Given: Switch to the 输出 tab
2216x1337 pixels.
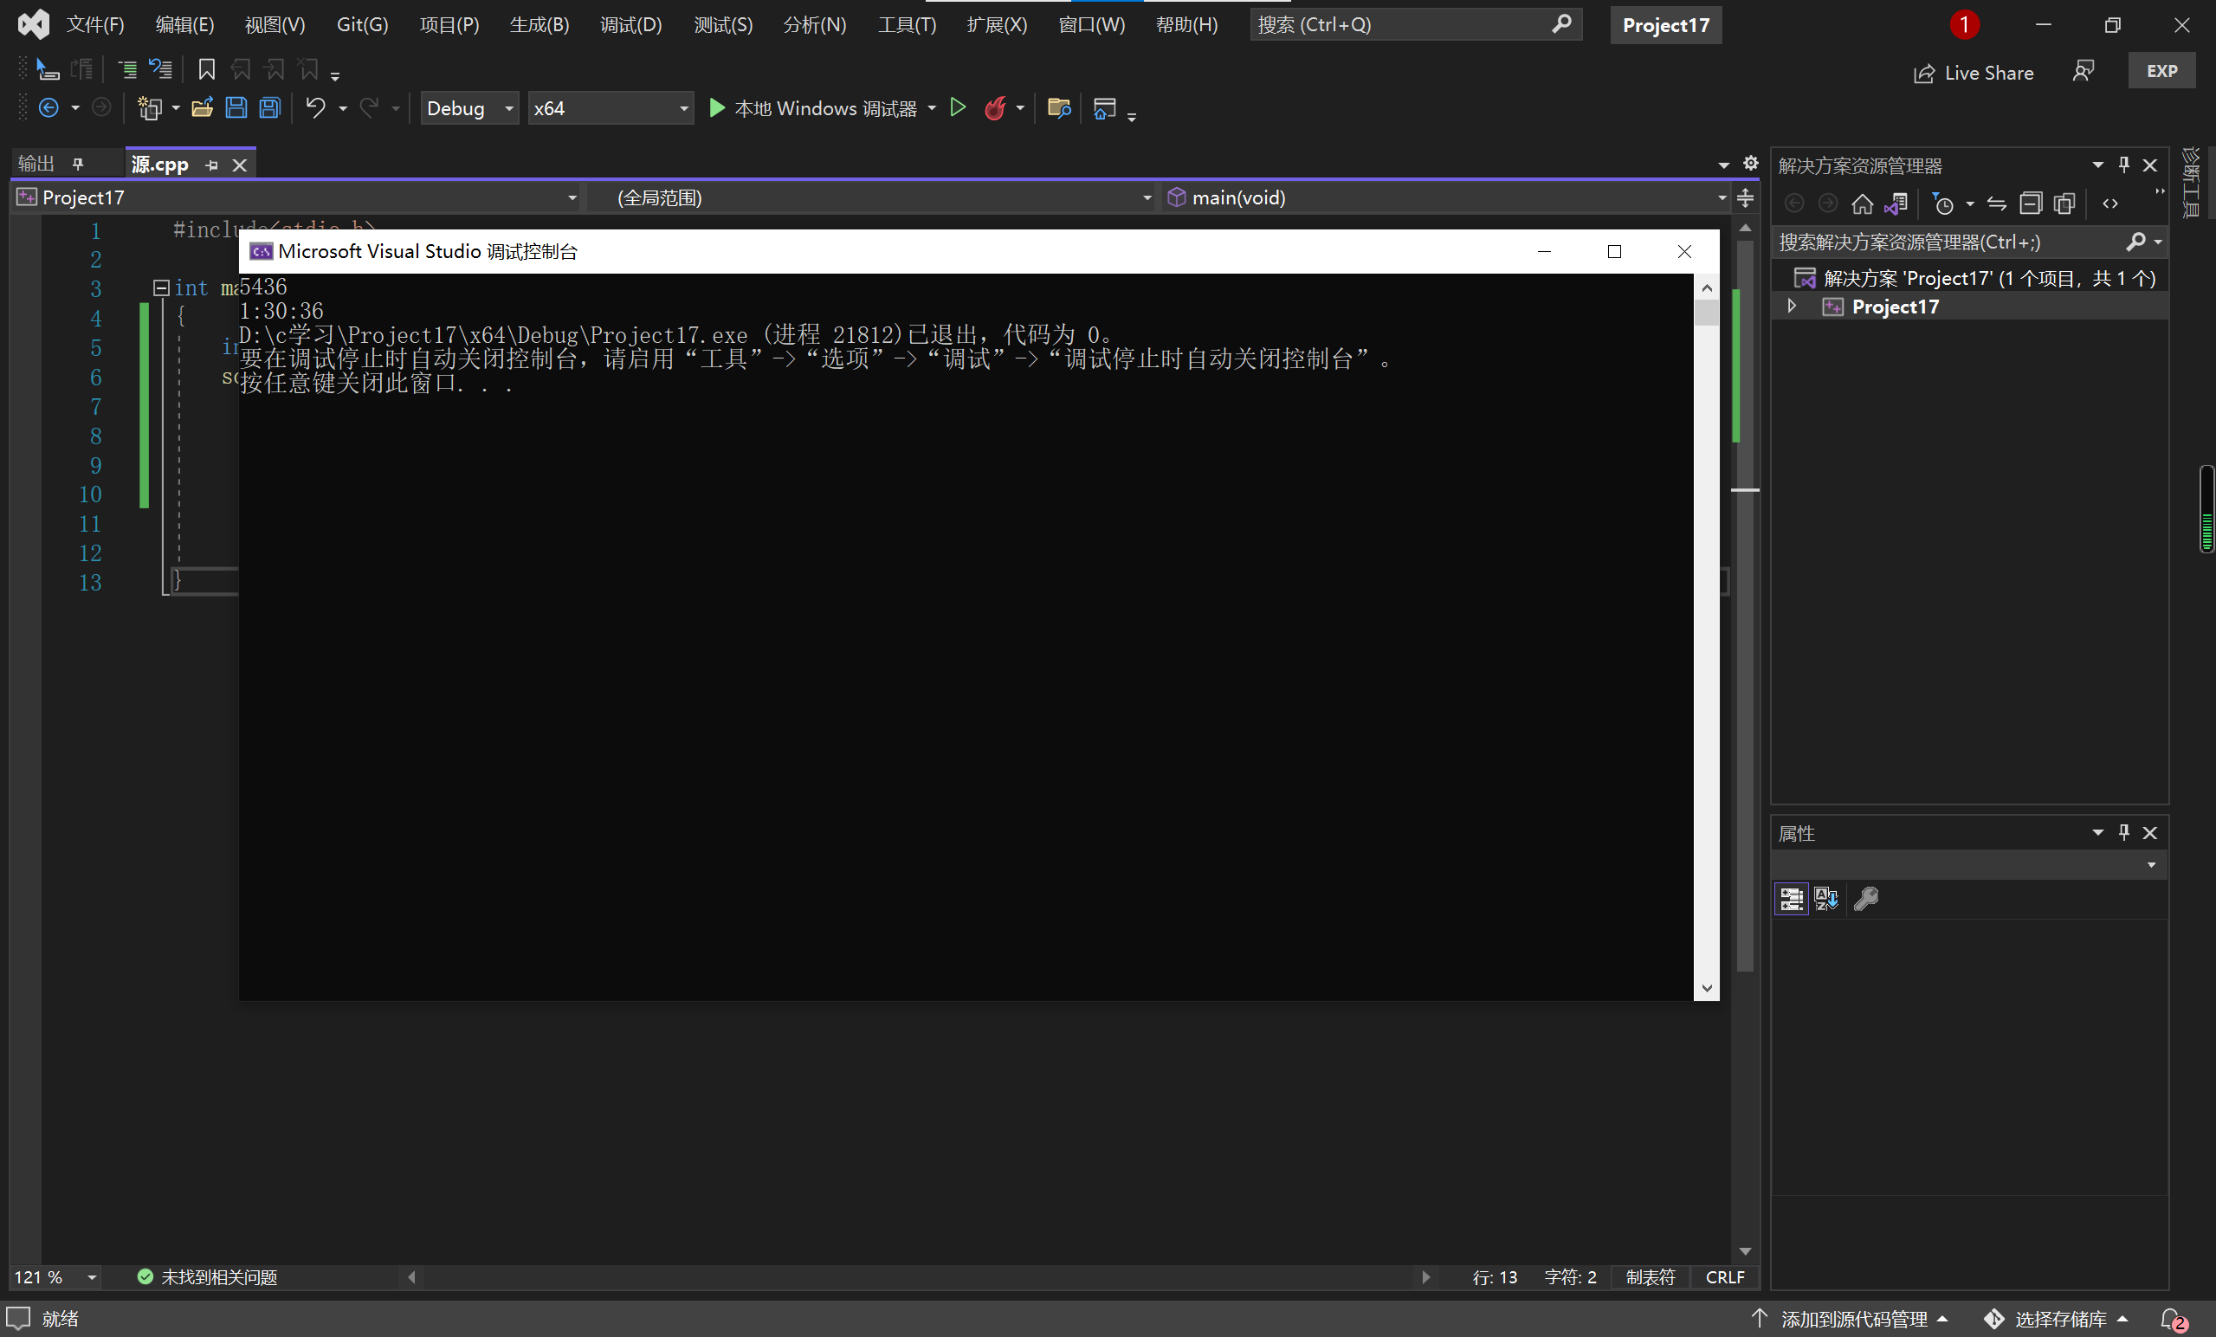Looking at the screenshot, I should tap(37, 164).
